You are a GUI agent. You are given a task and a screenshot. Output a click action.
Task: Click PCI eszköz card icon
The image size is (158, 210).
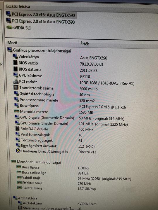pyautogui.click(x=16, y=81)
